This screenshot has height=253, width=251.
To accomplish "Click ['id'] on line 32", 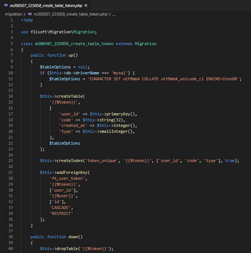I will pos(57,202).
